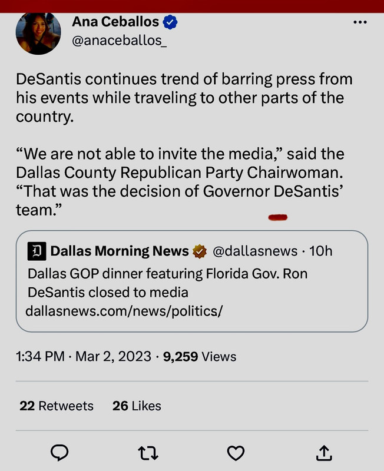Image resolution: width=384 pixels, height=471 pixels.
Task: Click the 1:34 PM Mar 2, 2023 timestamp
Action: click(82, 356)
